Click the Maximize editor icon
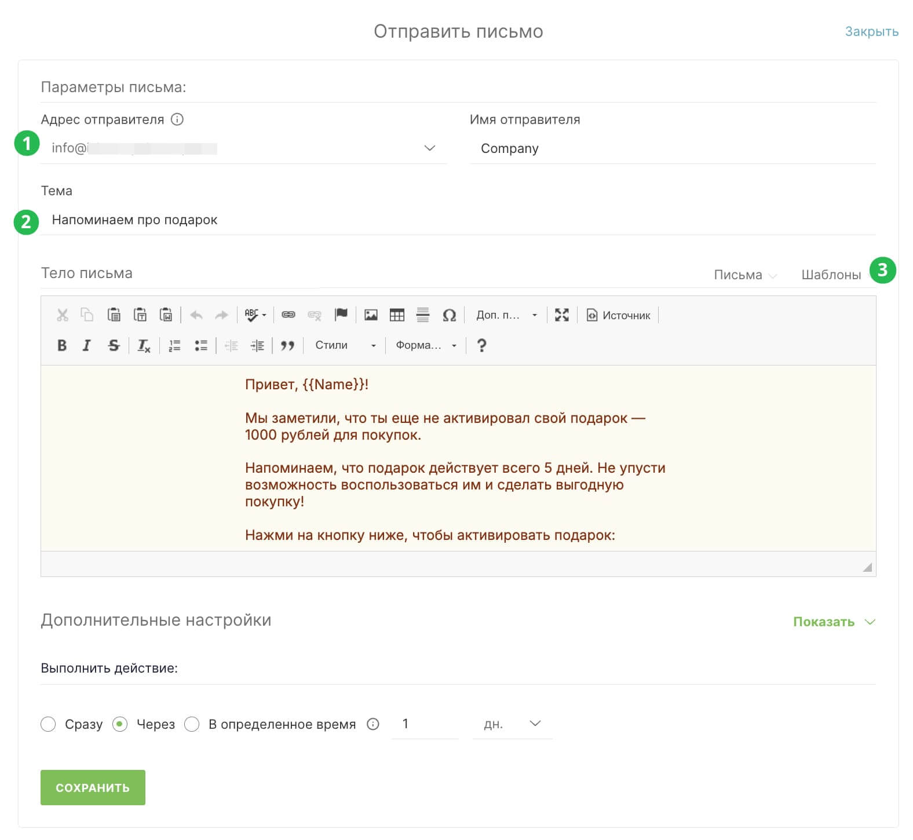 pos(562,315)
